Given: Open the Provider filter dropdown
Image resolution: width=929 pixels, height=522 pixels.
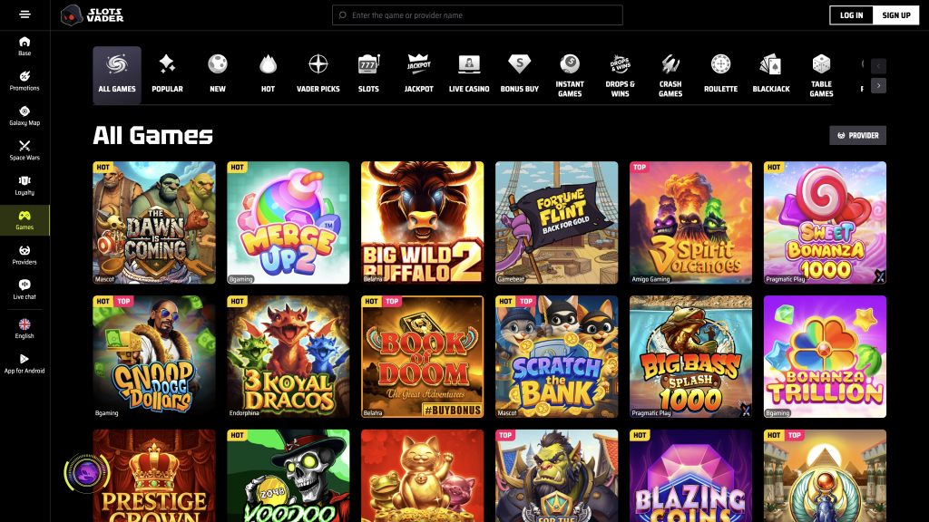Looking at the screenshot, I should coord(858,135).
